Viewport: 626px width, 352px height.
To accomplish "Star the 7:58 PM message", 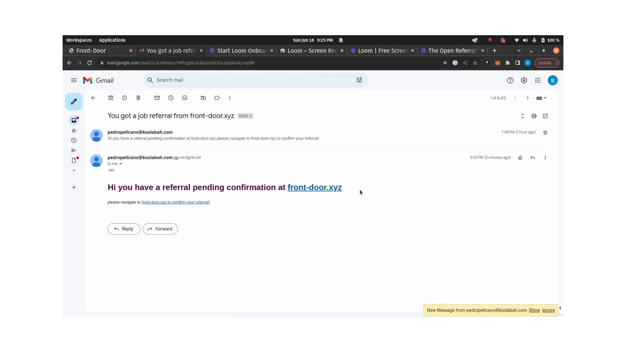I will [x=545, y=132].
